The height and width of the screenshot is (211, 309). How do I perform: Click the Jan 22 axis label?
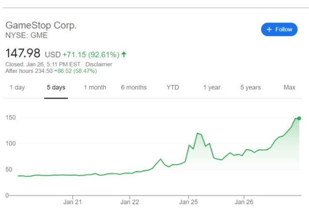(130, 202)
